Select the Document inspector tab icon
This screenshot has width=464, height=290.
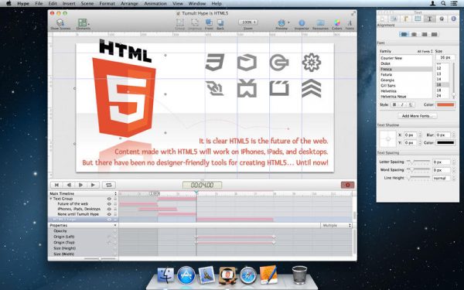382,19
